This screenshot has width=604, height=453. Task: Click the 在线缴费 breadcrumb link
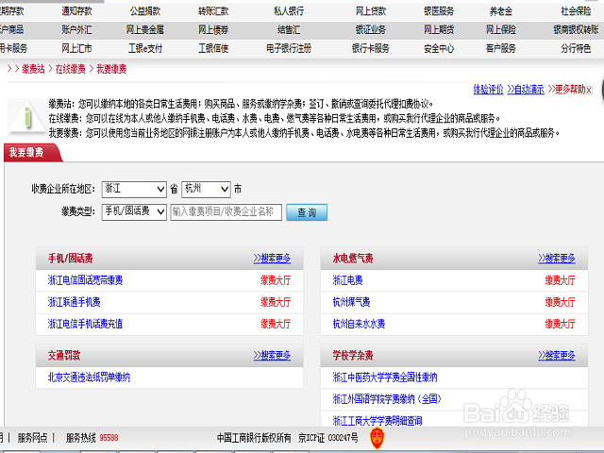[x=70, y=69]
